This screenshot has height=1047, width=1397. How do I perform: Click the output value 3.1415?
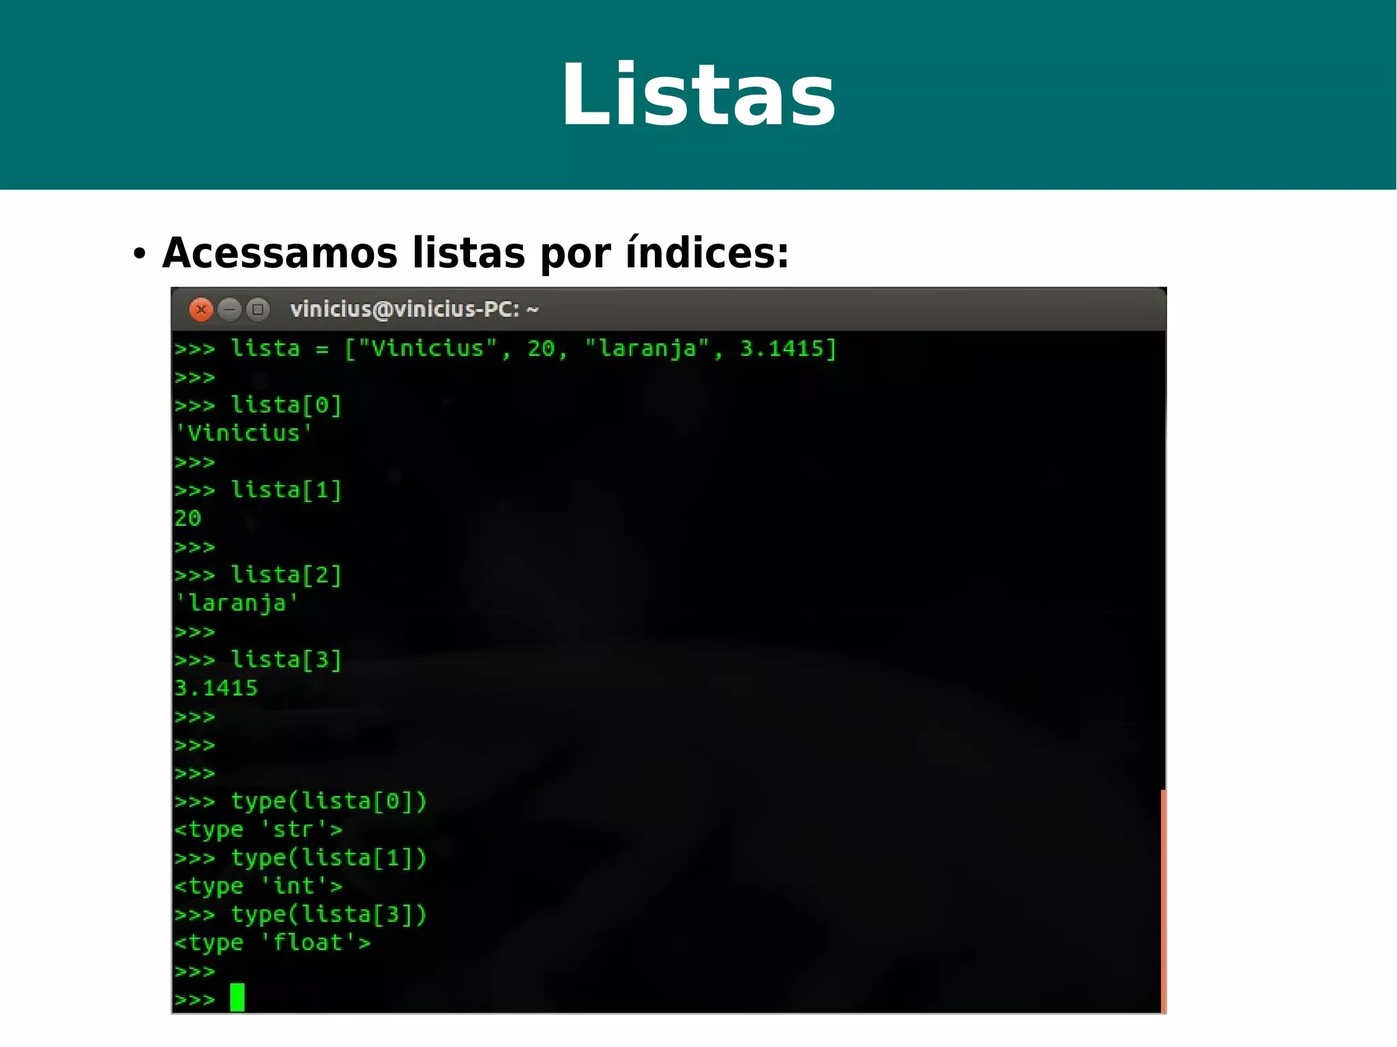216,688
